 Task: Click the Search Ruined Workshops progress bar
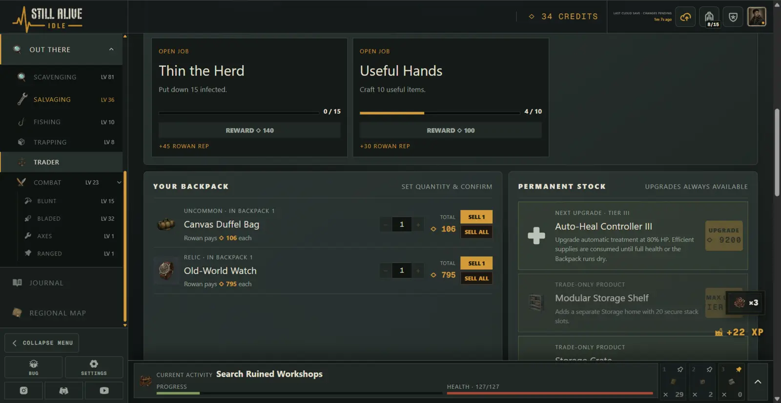(x=299, y=393)
